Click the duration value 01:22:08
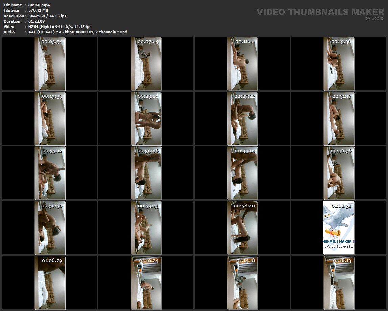The width and height of the screenshot is (388, 311). pos(37,21)
